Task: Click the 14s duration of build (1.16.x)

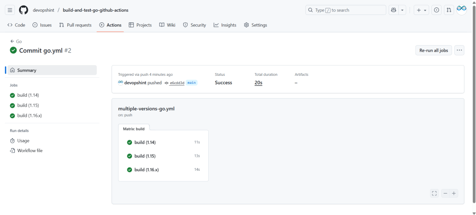Action: (197, 170)
